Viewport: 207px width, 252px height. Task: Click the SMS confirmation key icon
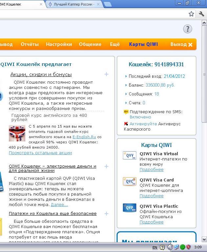coord(126,112)
